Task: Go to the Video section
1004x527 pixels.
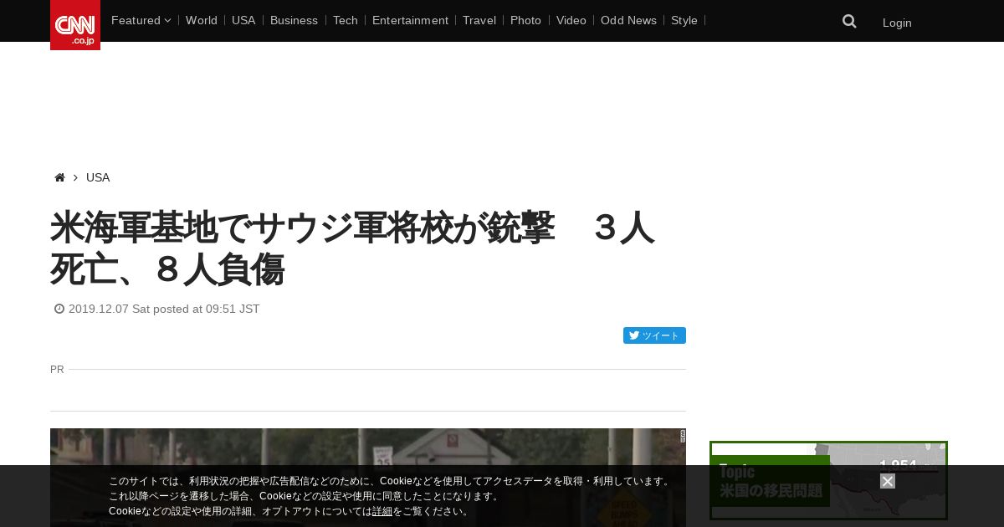Action: click(x=571, y=20)
